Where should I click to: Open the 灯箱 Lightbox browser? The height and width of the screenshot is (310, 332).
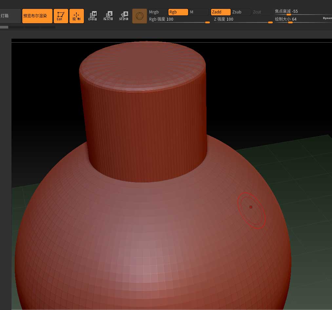[10, 16]
